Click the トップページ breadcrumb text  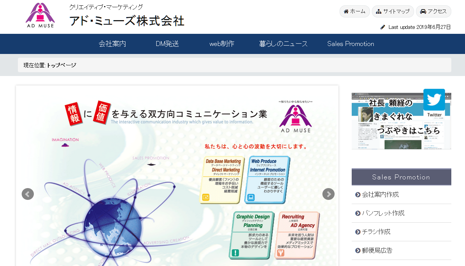[x=61, y=65]
